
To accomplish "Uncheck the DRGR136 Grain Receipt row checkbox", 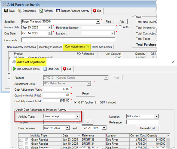I will pos(27,140).
